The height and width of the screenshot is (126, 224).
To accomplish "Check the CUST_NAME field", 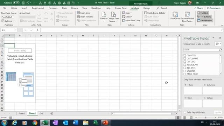I will pos(185,58).
